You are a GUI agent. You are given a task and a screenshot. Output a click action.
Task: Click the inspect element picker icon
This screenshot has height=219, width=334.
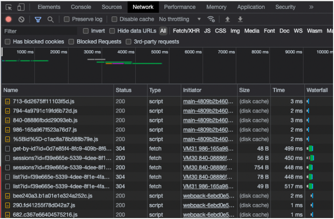[x=8, y=7]
